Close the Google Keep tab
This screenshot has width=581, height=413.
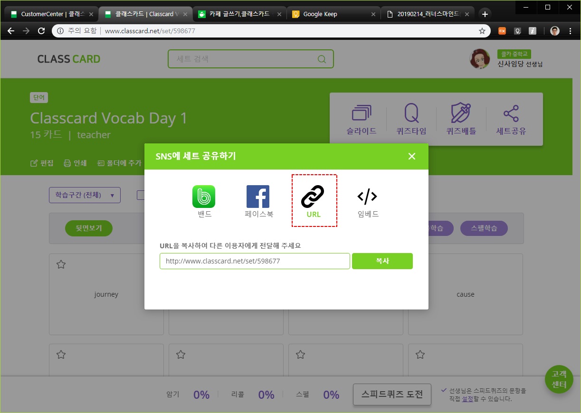pos(372,14)
